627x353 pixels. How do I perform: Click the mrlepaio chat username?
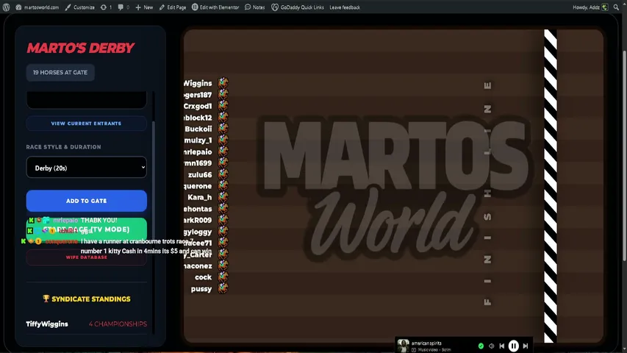pos(65,220)
